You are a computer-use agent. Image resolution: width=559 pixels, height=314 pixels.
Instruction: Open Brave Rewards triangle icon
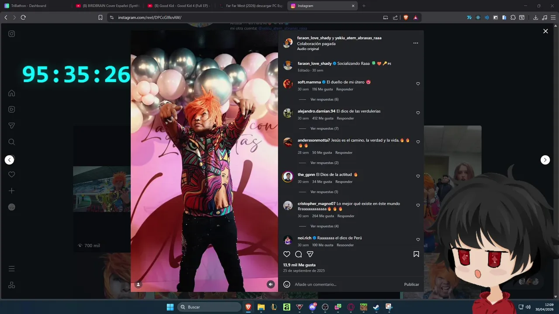[415, 17]
